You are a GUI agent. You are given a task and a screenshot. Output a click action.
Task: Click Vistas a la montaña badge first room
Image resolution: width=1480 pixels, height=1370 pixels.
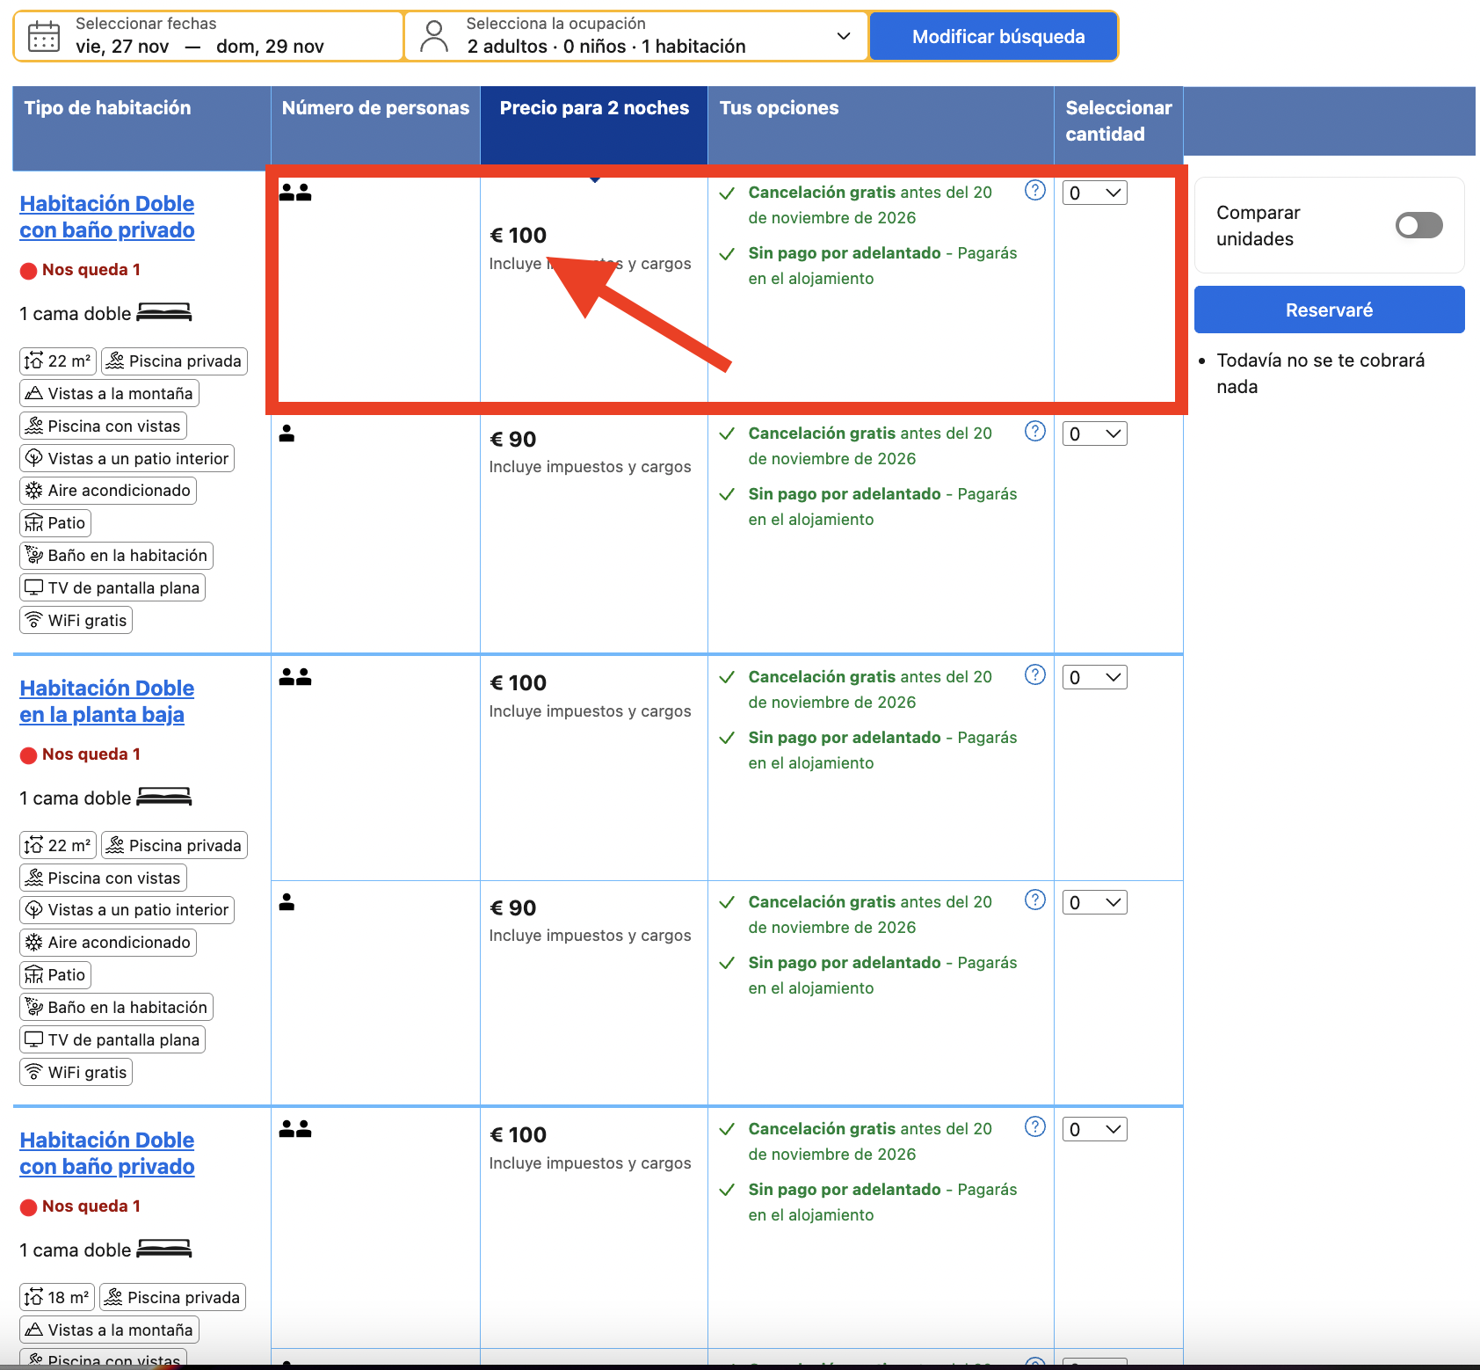point(109,393)
